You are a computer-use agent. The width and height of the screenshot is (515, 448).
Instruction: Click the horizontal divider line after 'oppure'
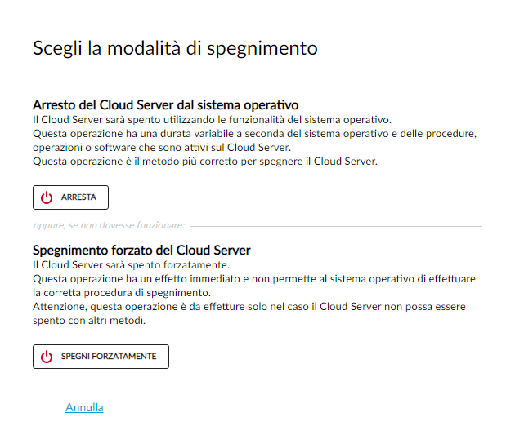336,226
